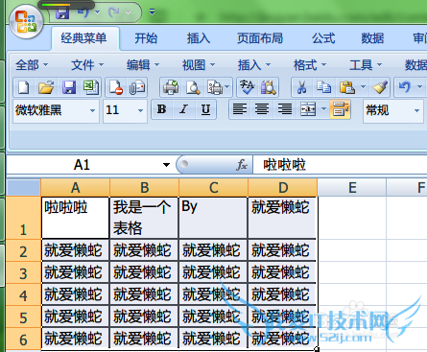Screen dimensions: 427x352
Task: Center align text
Action: (x=262, y=109)
